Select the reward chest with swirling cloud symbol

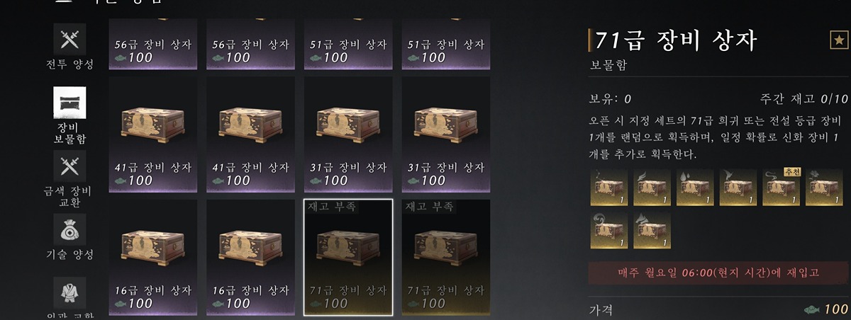coord(608,230)
